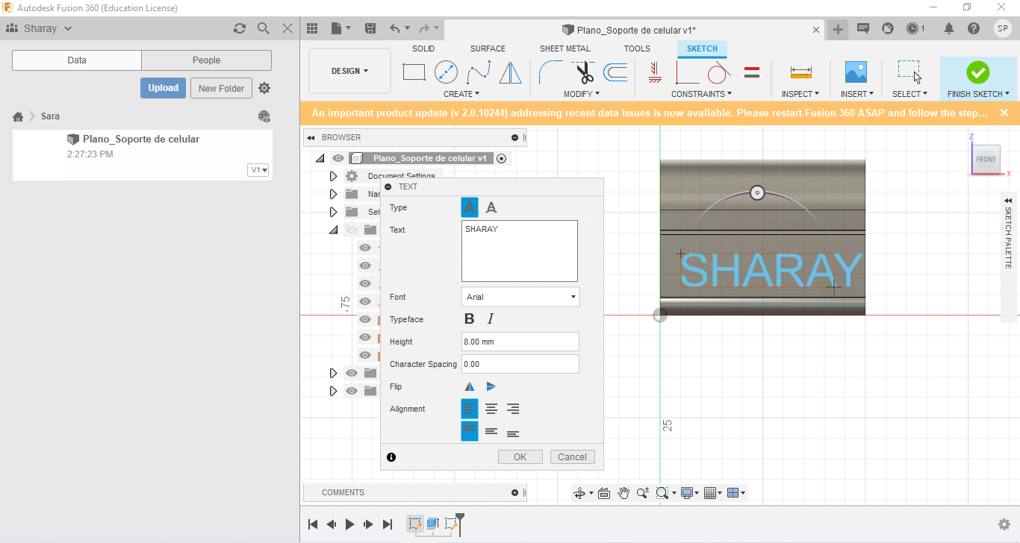1020x543 pixels.
Task: Switch to the SURFACE tab
Action: coord(488,48)
